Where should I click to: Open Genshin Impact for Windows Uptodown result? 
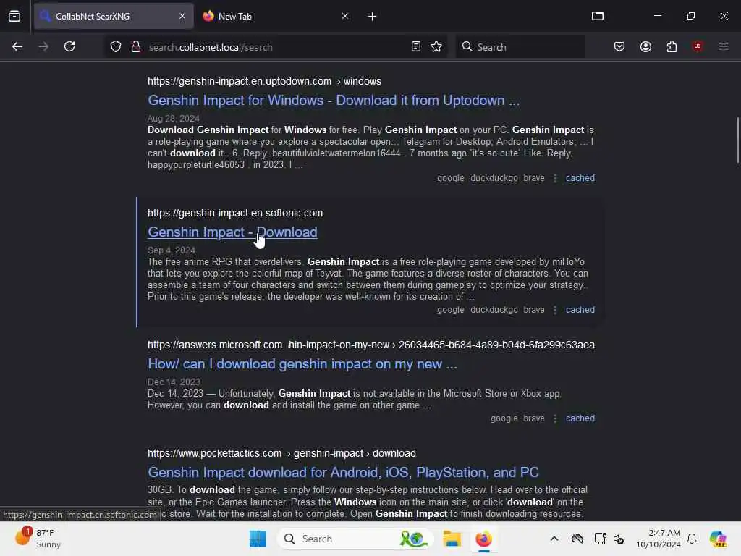click(x=334, y=100)
